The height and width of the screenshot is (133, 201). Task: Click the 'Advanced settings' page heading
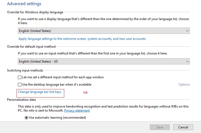point(24,4)
